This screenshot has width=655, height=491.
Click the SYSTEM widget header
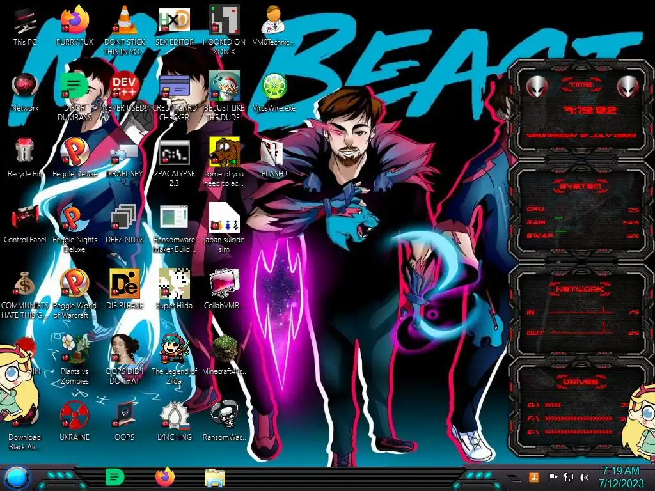581,186
